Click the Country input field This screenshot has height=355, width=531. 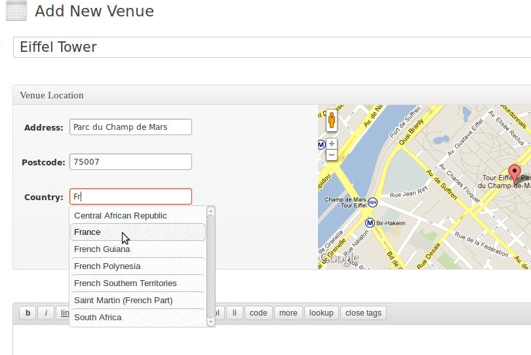130,197
